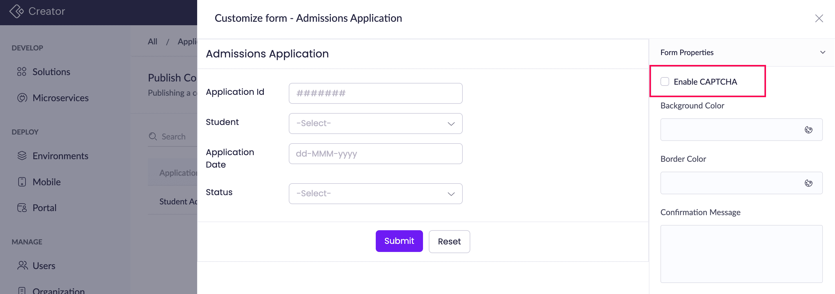Submit the Admissions Application form
Screen dimensions: 835x294
399,241
